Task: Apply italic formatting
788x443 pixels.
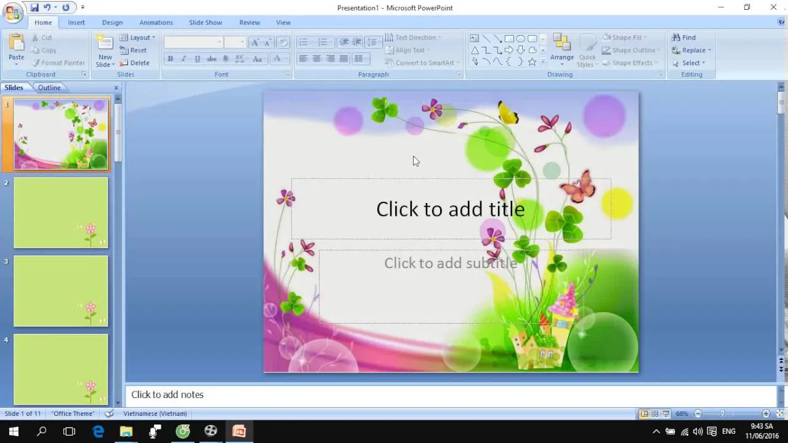Action: [x=183, y=58]
